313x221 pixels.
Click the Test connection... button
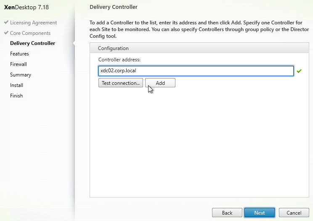[121, 83]
